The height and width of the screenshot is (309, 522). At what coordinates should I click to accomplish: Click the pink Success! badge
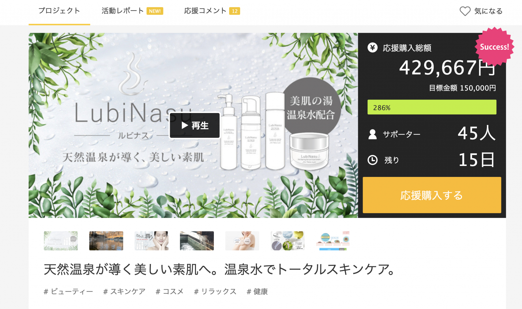[x=494, y=47]
